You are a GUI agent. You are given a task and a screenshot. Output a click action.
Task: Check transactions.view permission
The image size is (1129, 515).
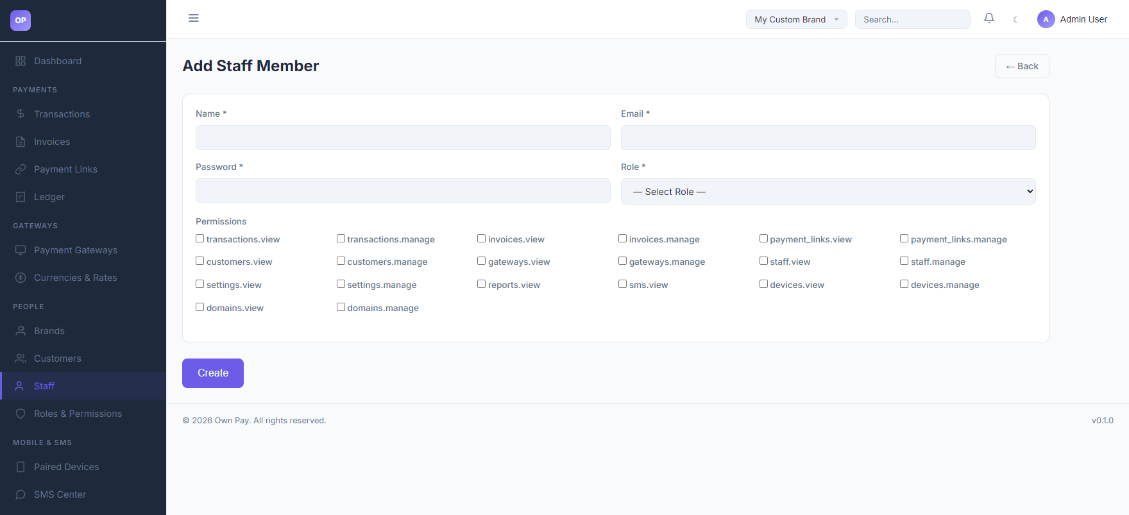(200, 239)
